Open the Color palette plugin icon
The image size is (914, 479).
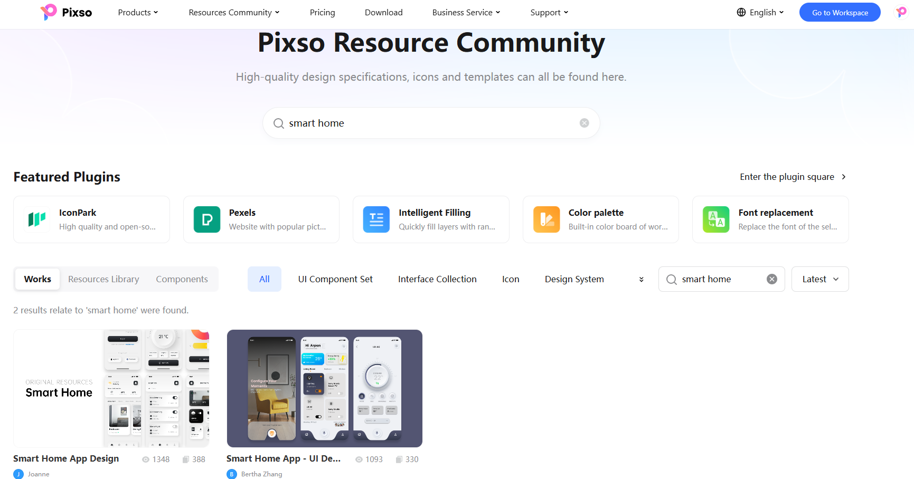546,219
